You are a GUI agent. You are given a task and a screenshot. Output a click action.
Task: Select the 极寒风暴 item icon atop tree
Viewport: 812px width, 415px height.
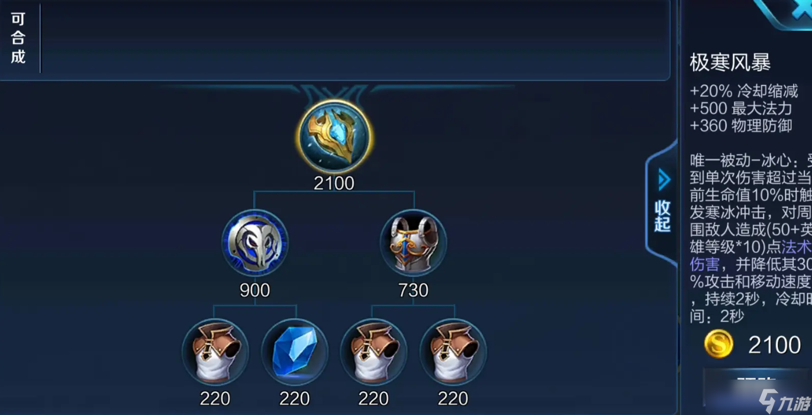(334, 137)
